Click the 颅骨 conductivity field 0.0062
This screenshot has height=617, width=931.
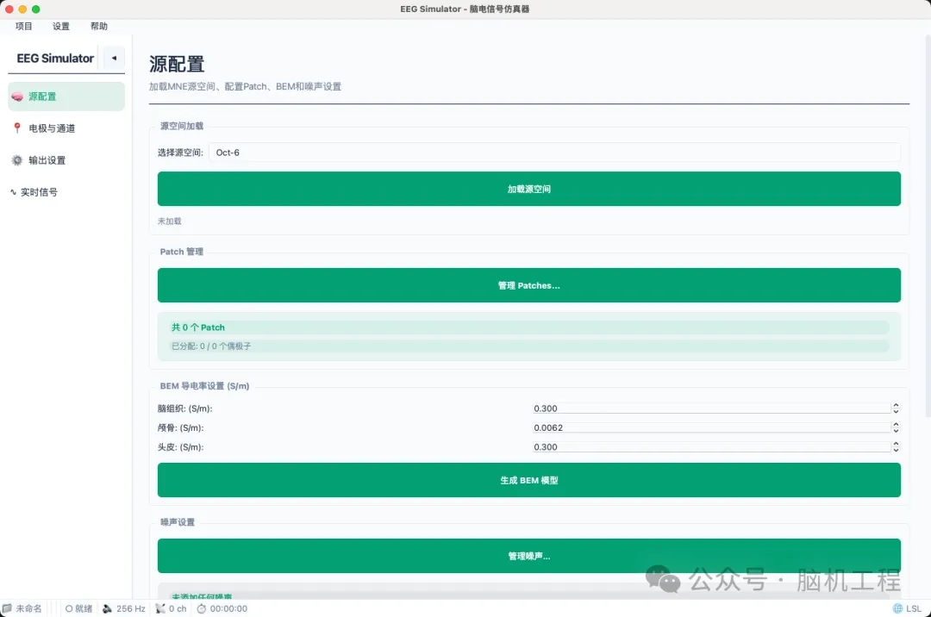711,427
